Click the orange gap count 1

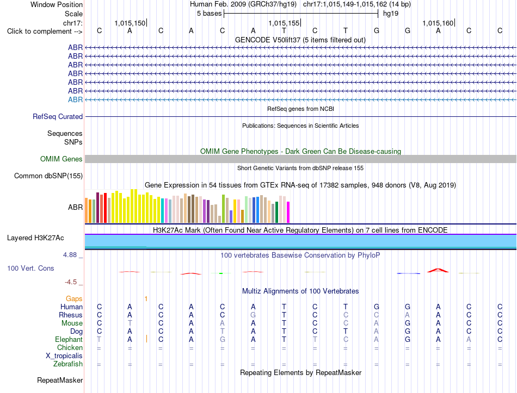[146, 299]
